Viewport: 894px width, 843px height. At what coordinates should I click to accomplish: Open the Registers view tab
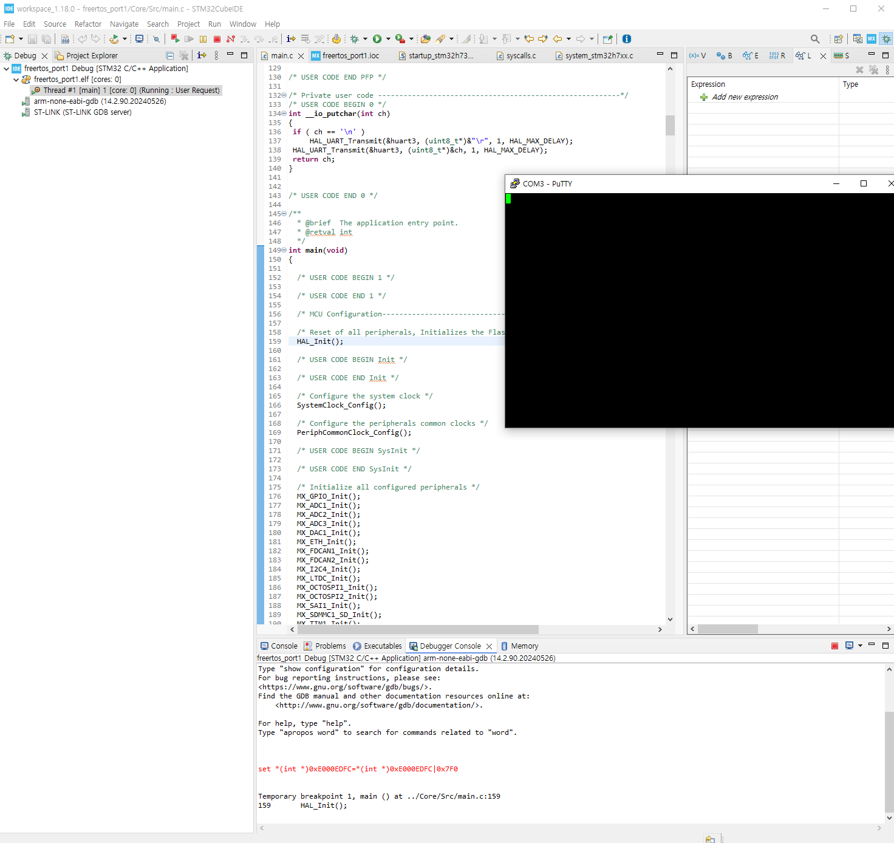point(777,56)
